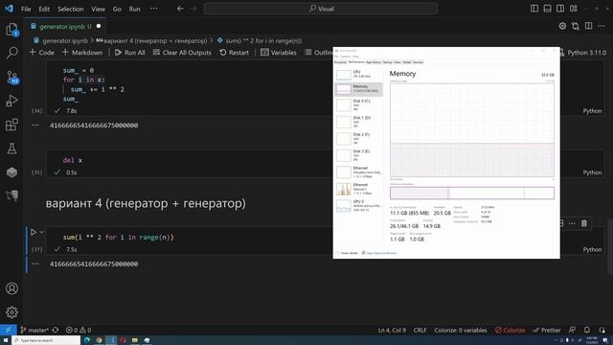Open errors and warnings count in status bar
Screen dimensions: 613x345
(x=79, y=330)
